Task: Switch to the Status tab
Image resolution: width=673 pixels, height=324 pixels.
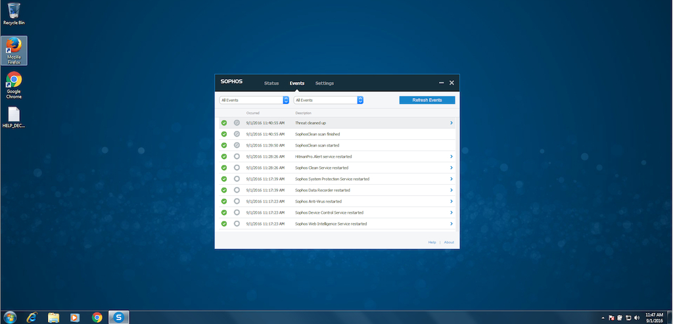Action: (271, 83)
